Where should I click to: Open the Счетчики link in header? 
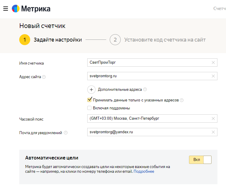pyautogui.click(x=219, y=9)
